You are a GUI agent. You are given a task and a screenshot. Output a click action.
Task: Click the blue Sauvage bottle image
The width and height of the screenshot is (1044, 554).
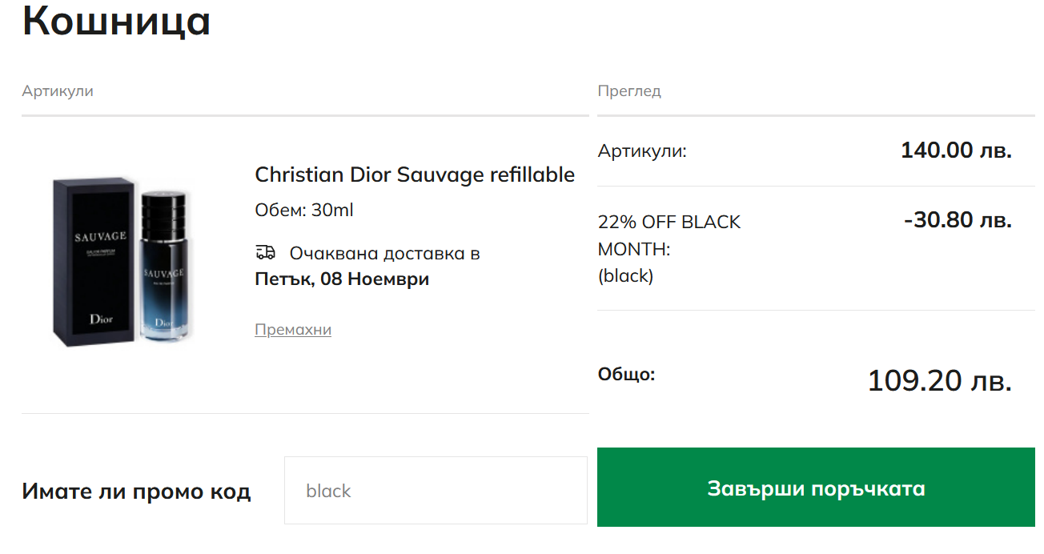pyautogui.click(x=164, y=266)
